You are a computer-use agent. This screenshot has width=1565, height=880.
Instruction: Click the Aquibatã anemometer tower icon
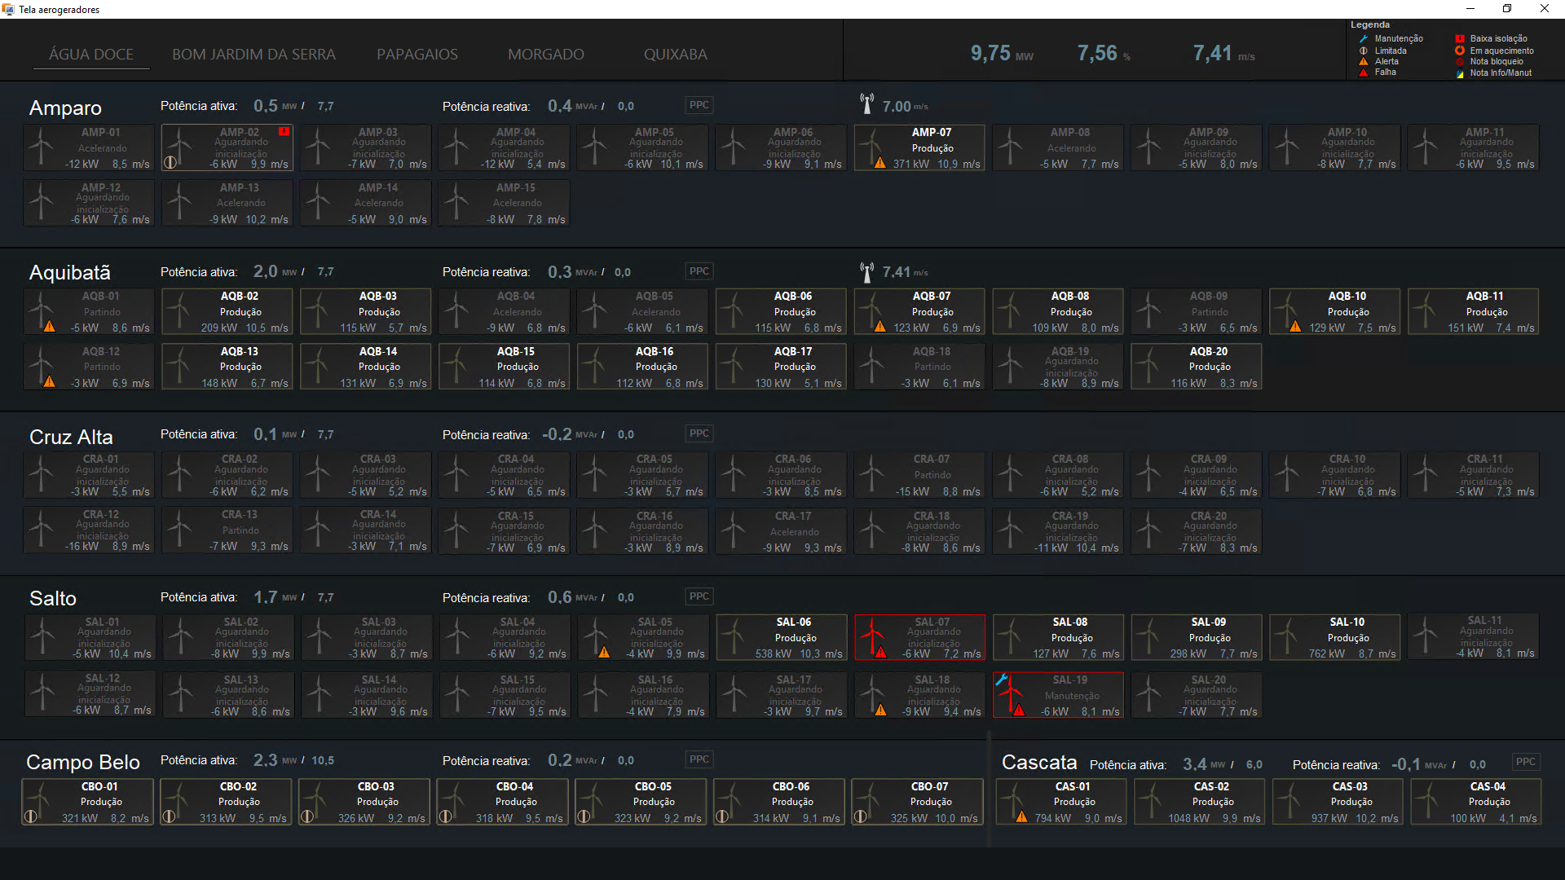click(867, 271)
